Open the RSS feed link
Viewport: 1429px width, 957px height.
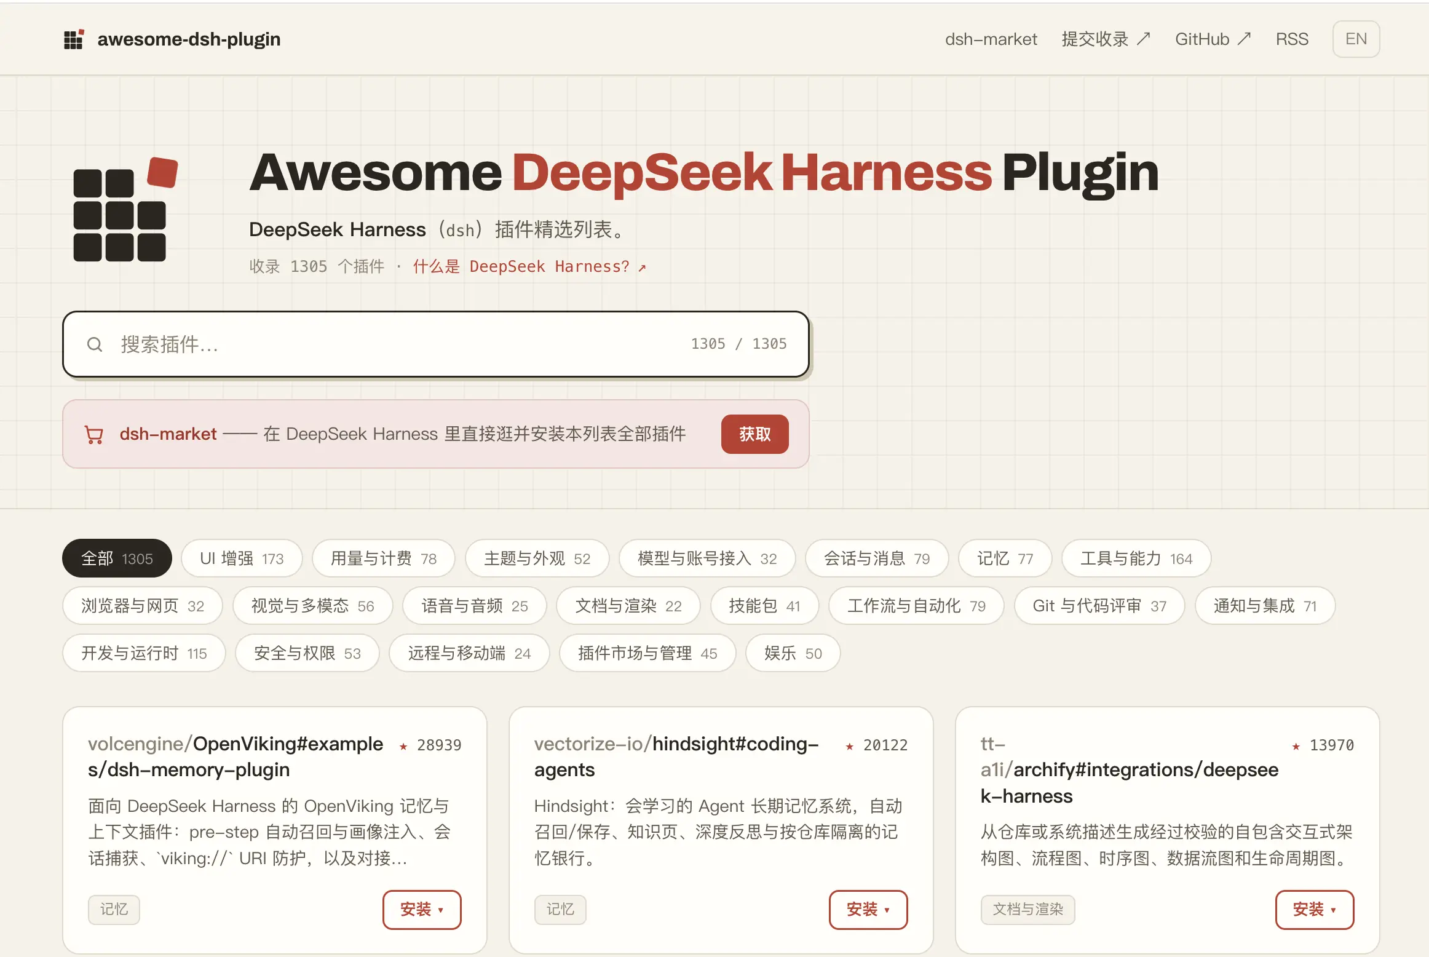click(x=1292, y=39)
